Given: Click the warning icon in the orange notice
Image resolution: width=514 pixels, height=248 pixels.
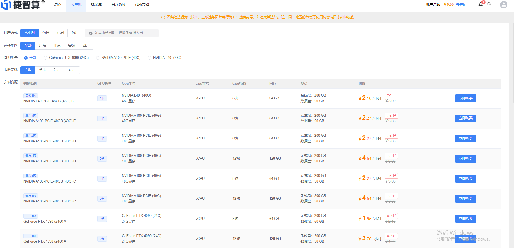Looking at the screenshot, I should click(x=163, y=17).
